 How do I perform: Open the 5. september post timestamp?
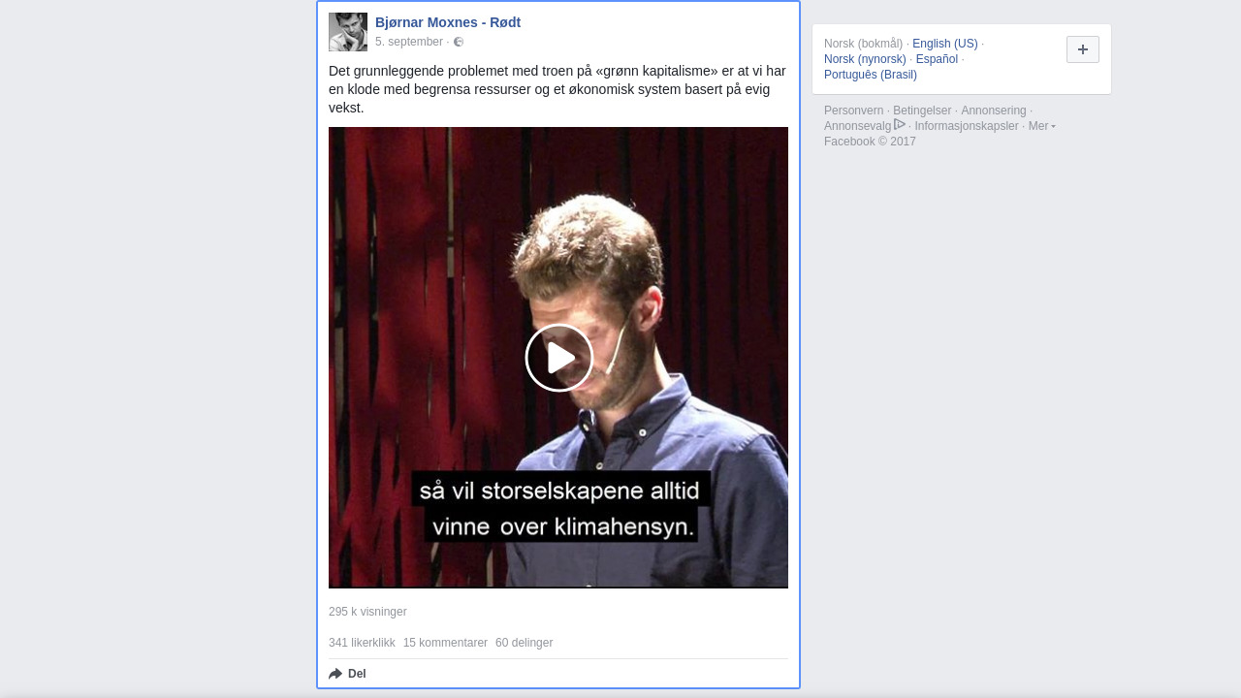(408, 42)
